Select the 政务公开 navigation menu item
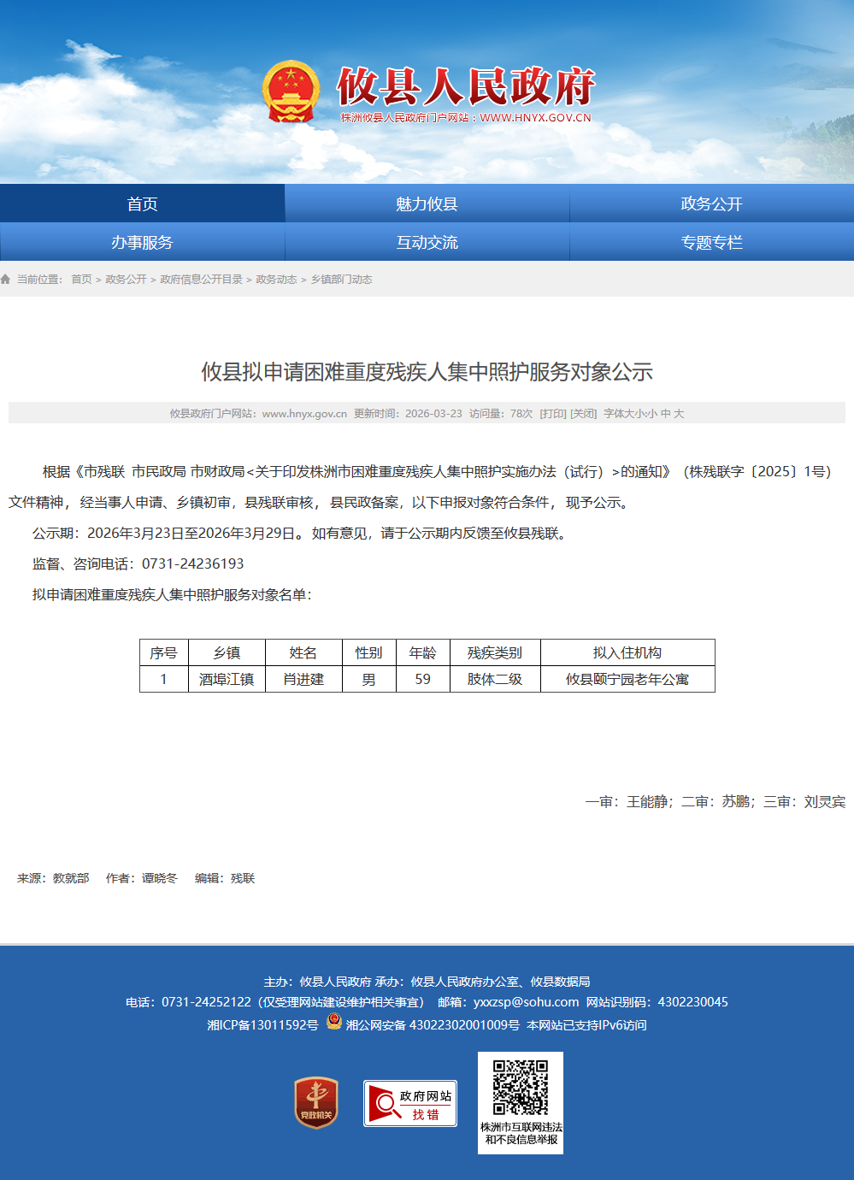This screenshot has height=1180, width=854. (711, 204)
